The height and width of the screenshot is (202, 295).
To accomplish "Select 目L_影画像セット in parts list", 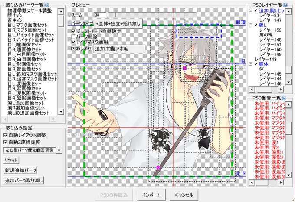I will click(24, 64).
